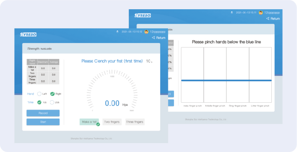Click the Start button
297x152 pixels.
pos(43,122)
